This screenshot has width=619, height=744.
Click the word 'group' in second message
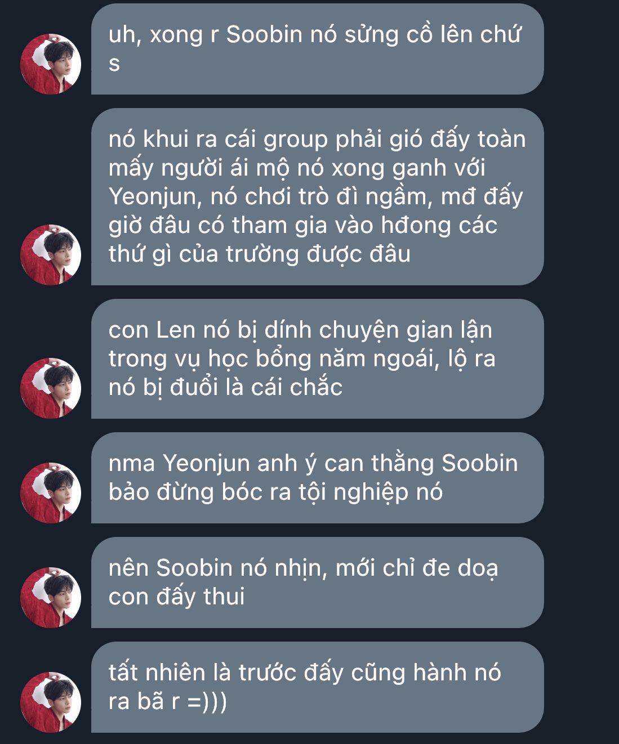(x=296, y=141)
